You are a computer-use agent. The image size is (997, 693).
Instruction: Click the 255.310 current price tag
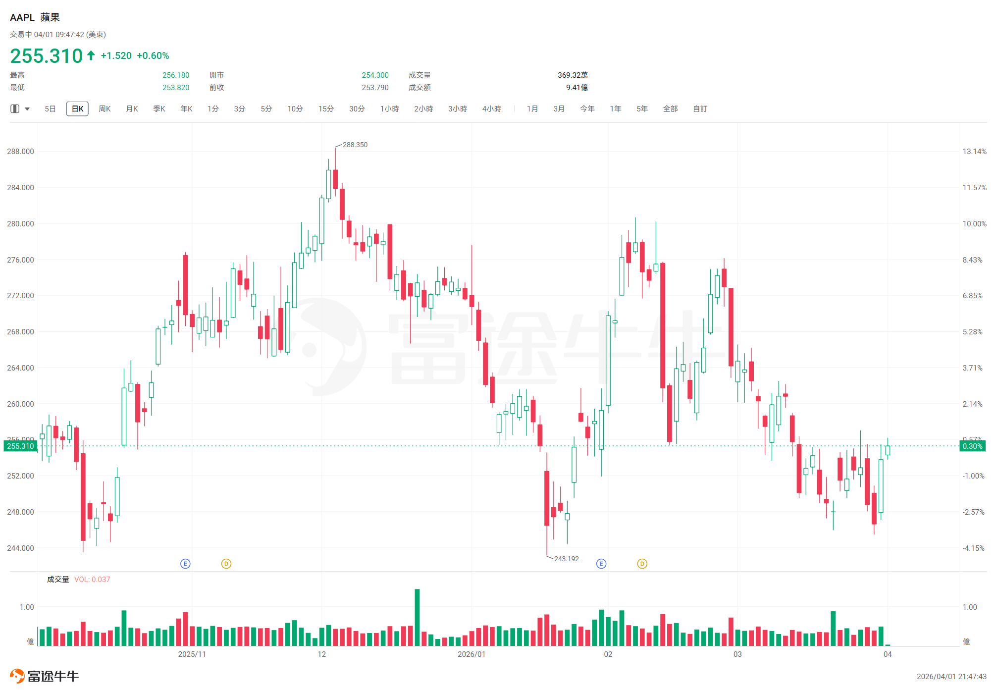20,446
